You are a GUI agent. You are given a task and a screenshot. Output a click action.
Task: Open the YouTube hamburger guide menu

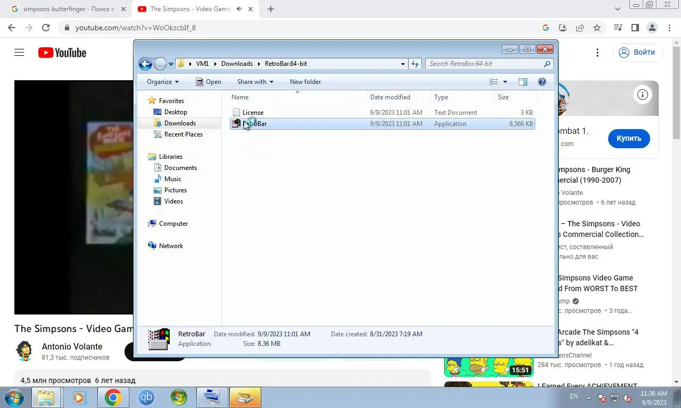[x=19, y=53]
